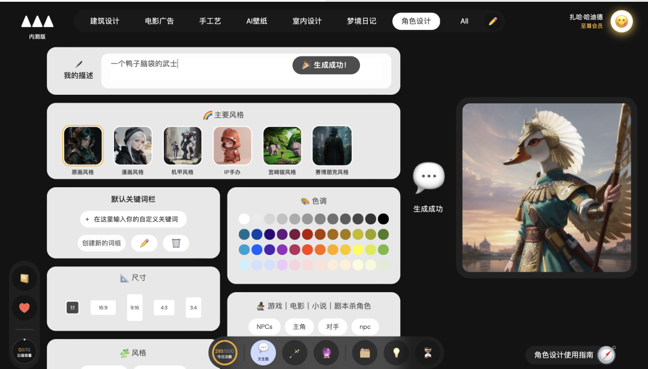
Task: Open the smiley face user avatar
Action: 621,21
